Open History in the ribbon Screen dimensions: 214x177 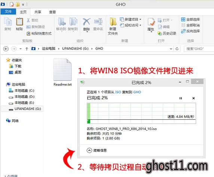167,33
